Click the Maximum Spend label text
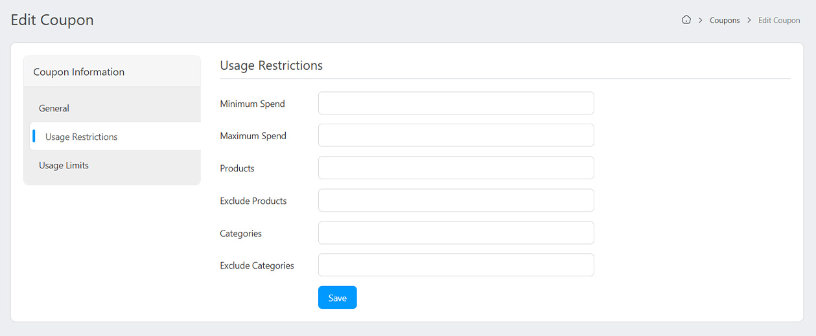The width and height of the screenshot is (816, 336). 253,136
